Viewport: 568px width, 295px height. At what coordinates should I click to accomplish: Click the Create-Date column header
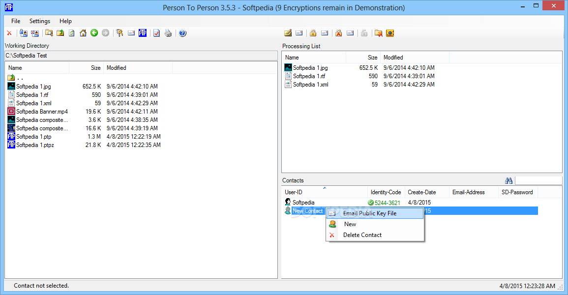427,192
